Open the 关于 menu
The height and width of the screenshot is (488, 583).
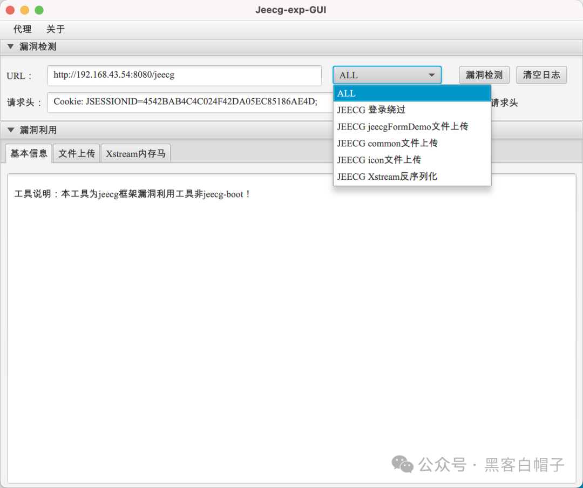point(56,29)
